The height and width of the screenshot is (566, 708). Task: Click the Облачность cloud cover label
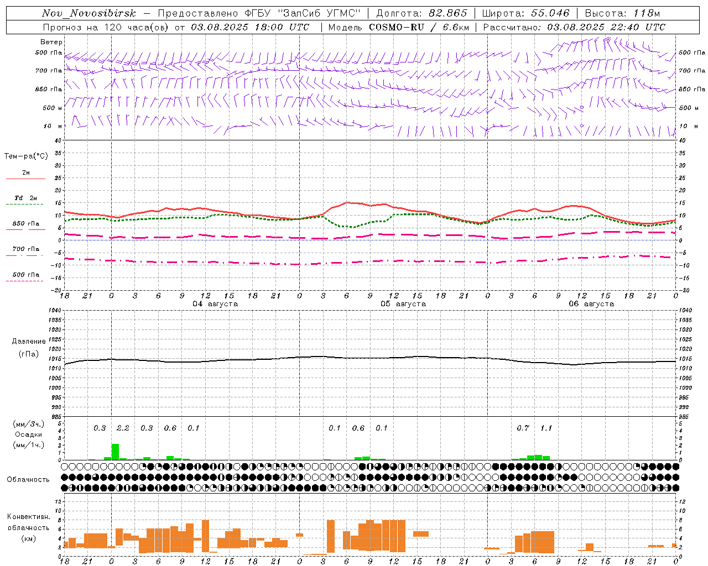coord(28,480)
